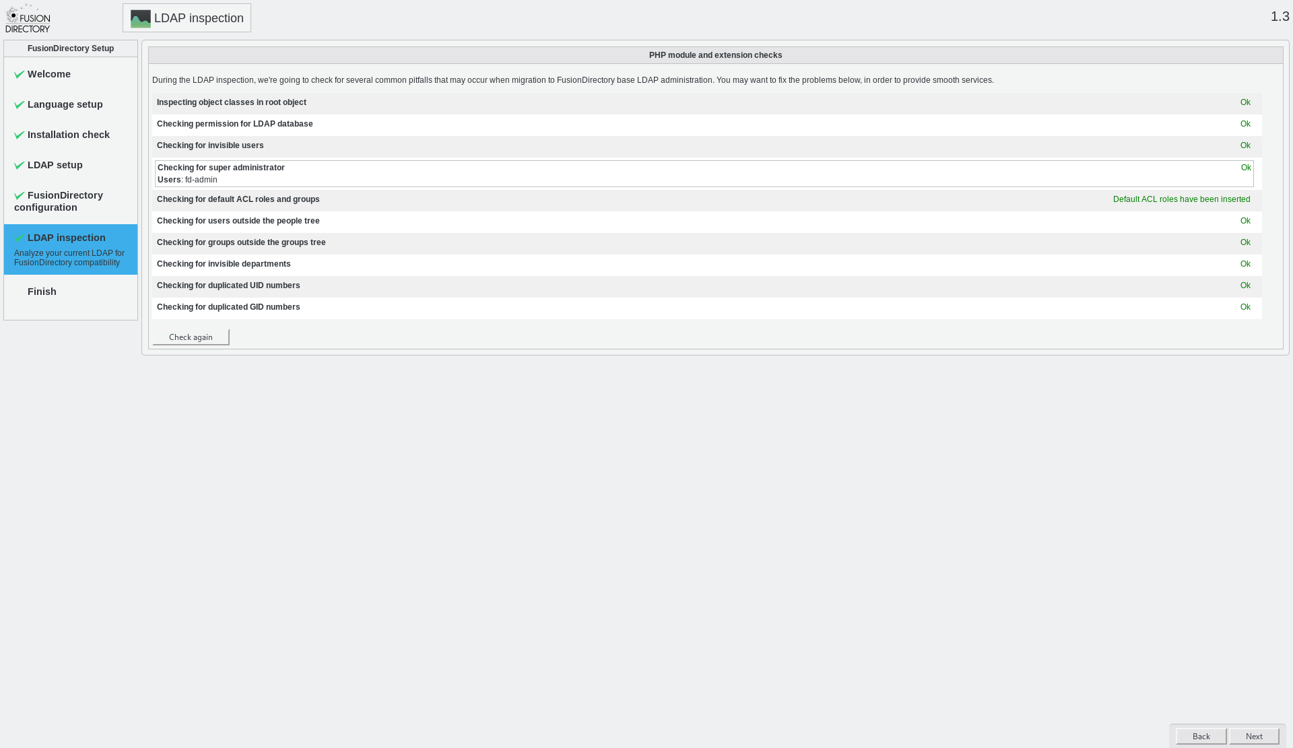
Task: Click Ok status for super administrator check
Action: click(1246, 168)
